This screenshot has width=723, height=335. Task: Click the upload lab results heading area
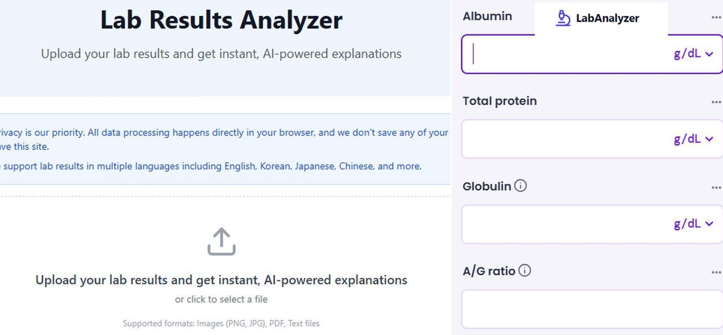coord(221,280)
